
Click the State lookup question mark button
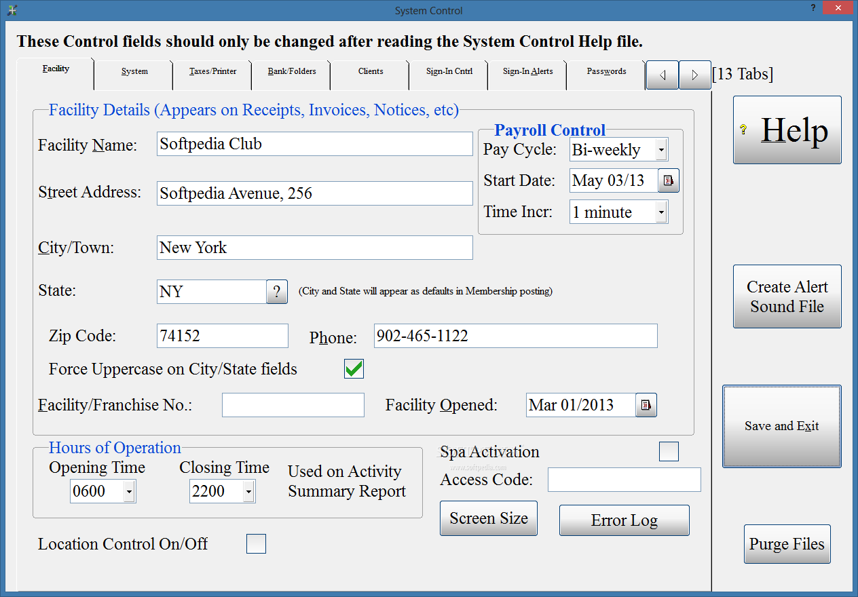(x=277, y=292)
